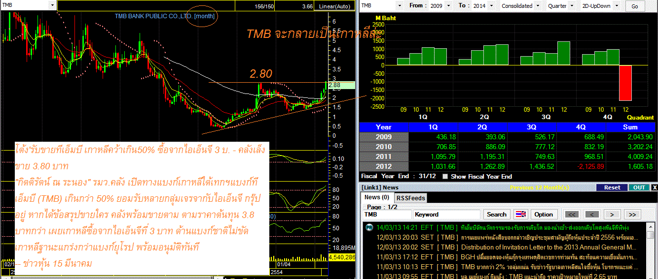This screenshot has width=658, height=279.
Task: Toggle the Thai/English language flag icon
Action: [520, 215]
